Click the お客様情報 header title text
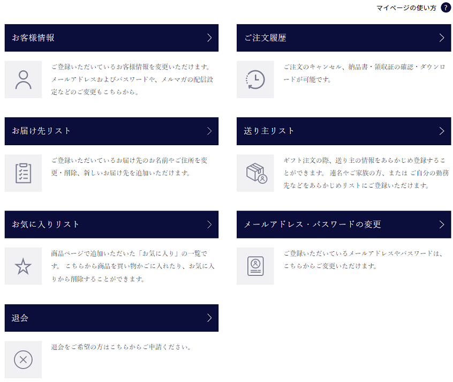The image size is (453, 382). click(33, 38)
